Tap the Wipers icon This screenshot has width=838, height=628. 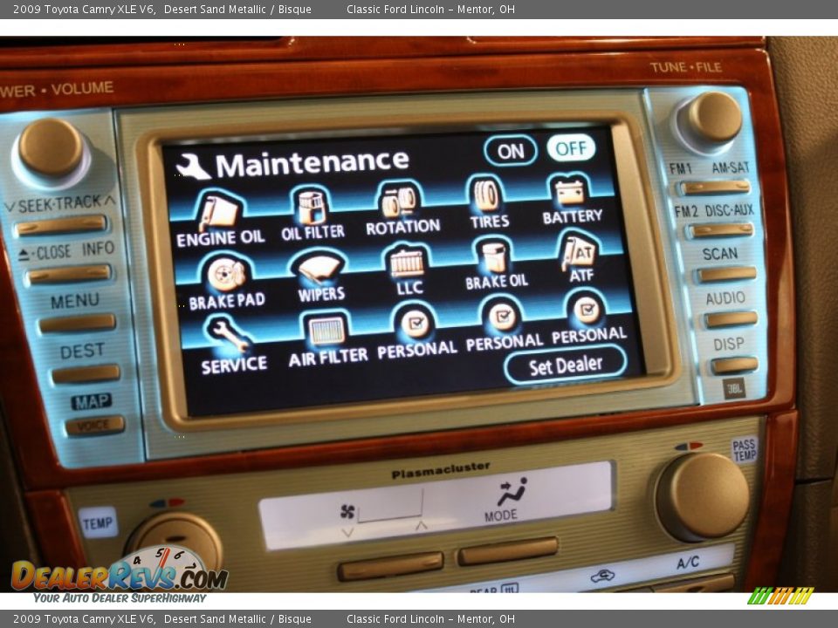click(319, 270)
